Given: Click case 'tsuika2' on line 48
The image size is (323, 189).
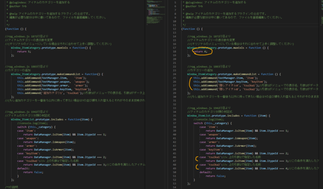Looking at the screenshot, I should (x=230, y=164).
